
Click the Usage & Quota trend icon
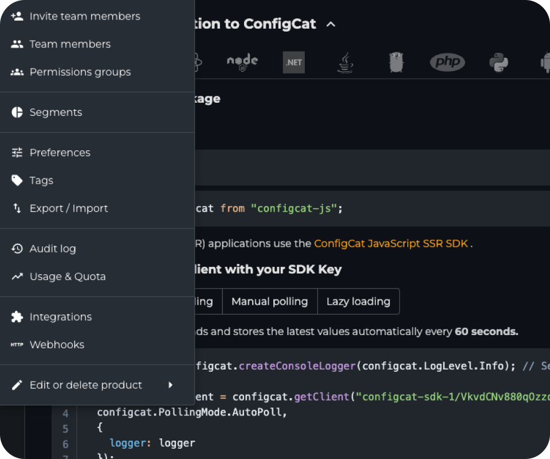point(17,277)
